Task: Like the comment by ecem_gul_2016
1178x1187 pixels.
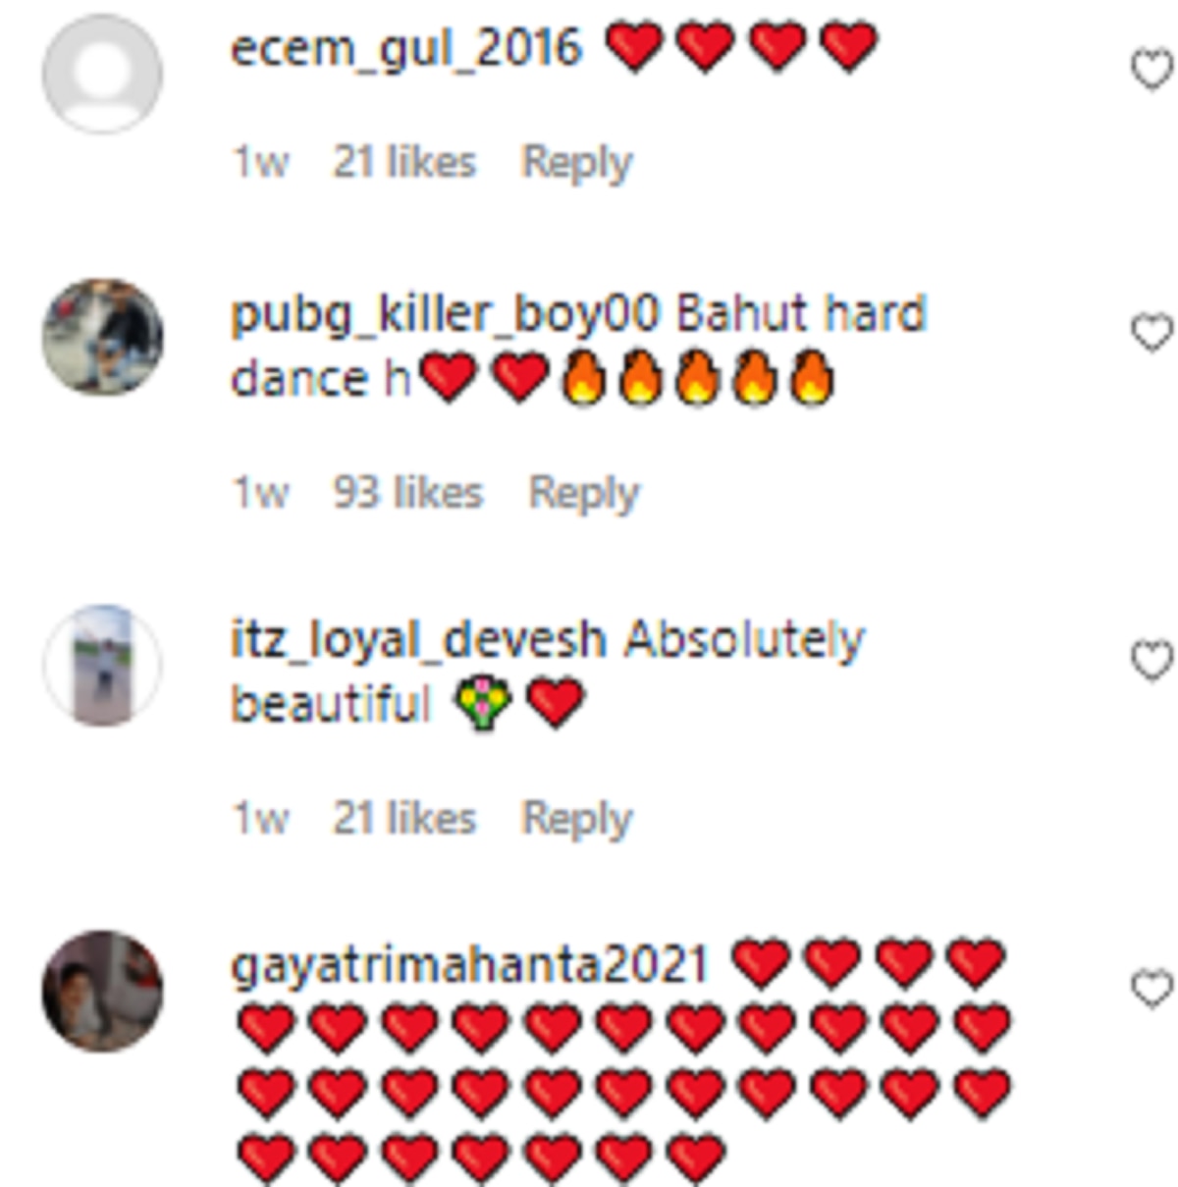Action: click(1152, 70)
